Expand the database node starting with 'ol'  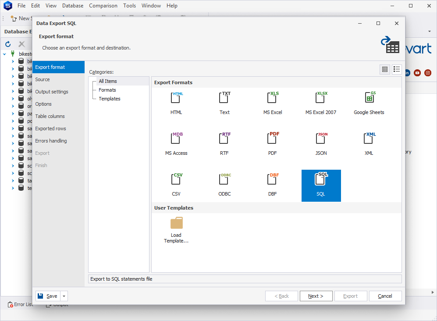[x=13, y=98]
